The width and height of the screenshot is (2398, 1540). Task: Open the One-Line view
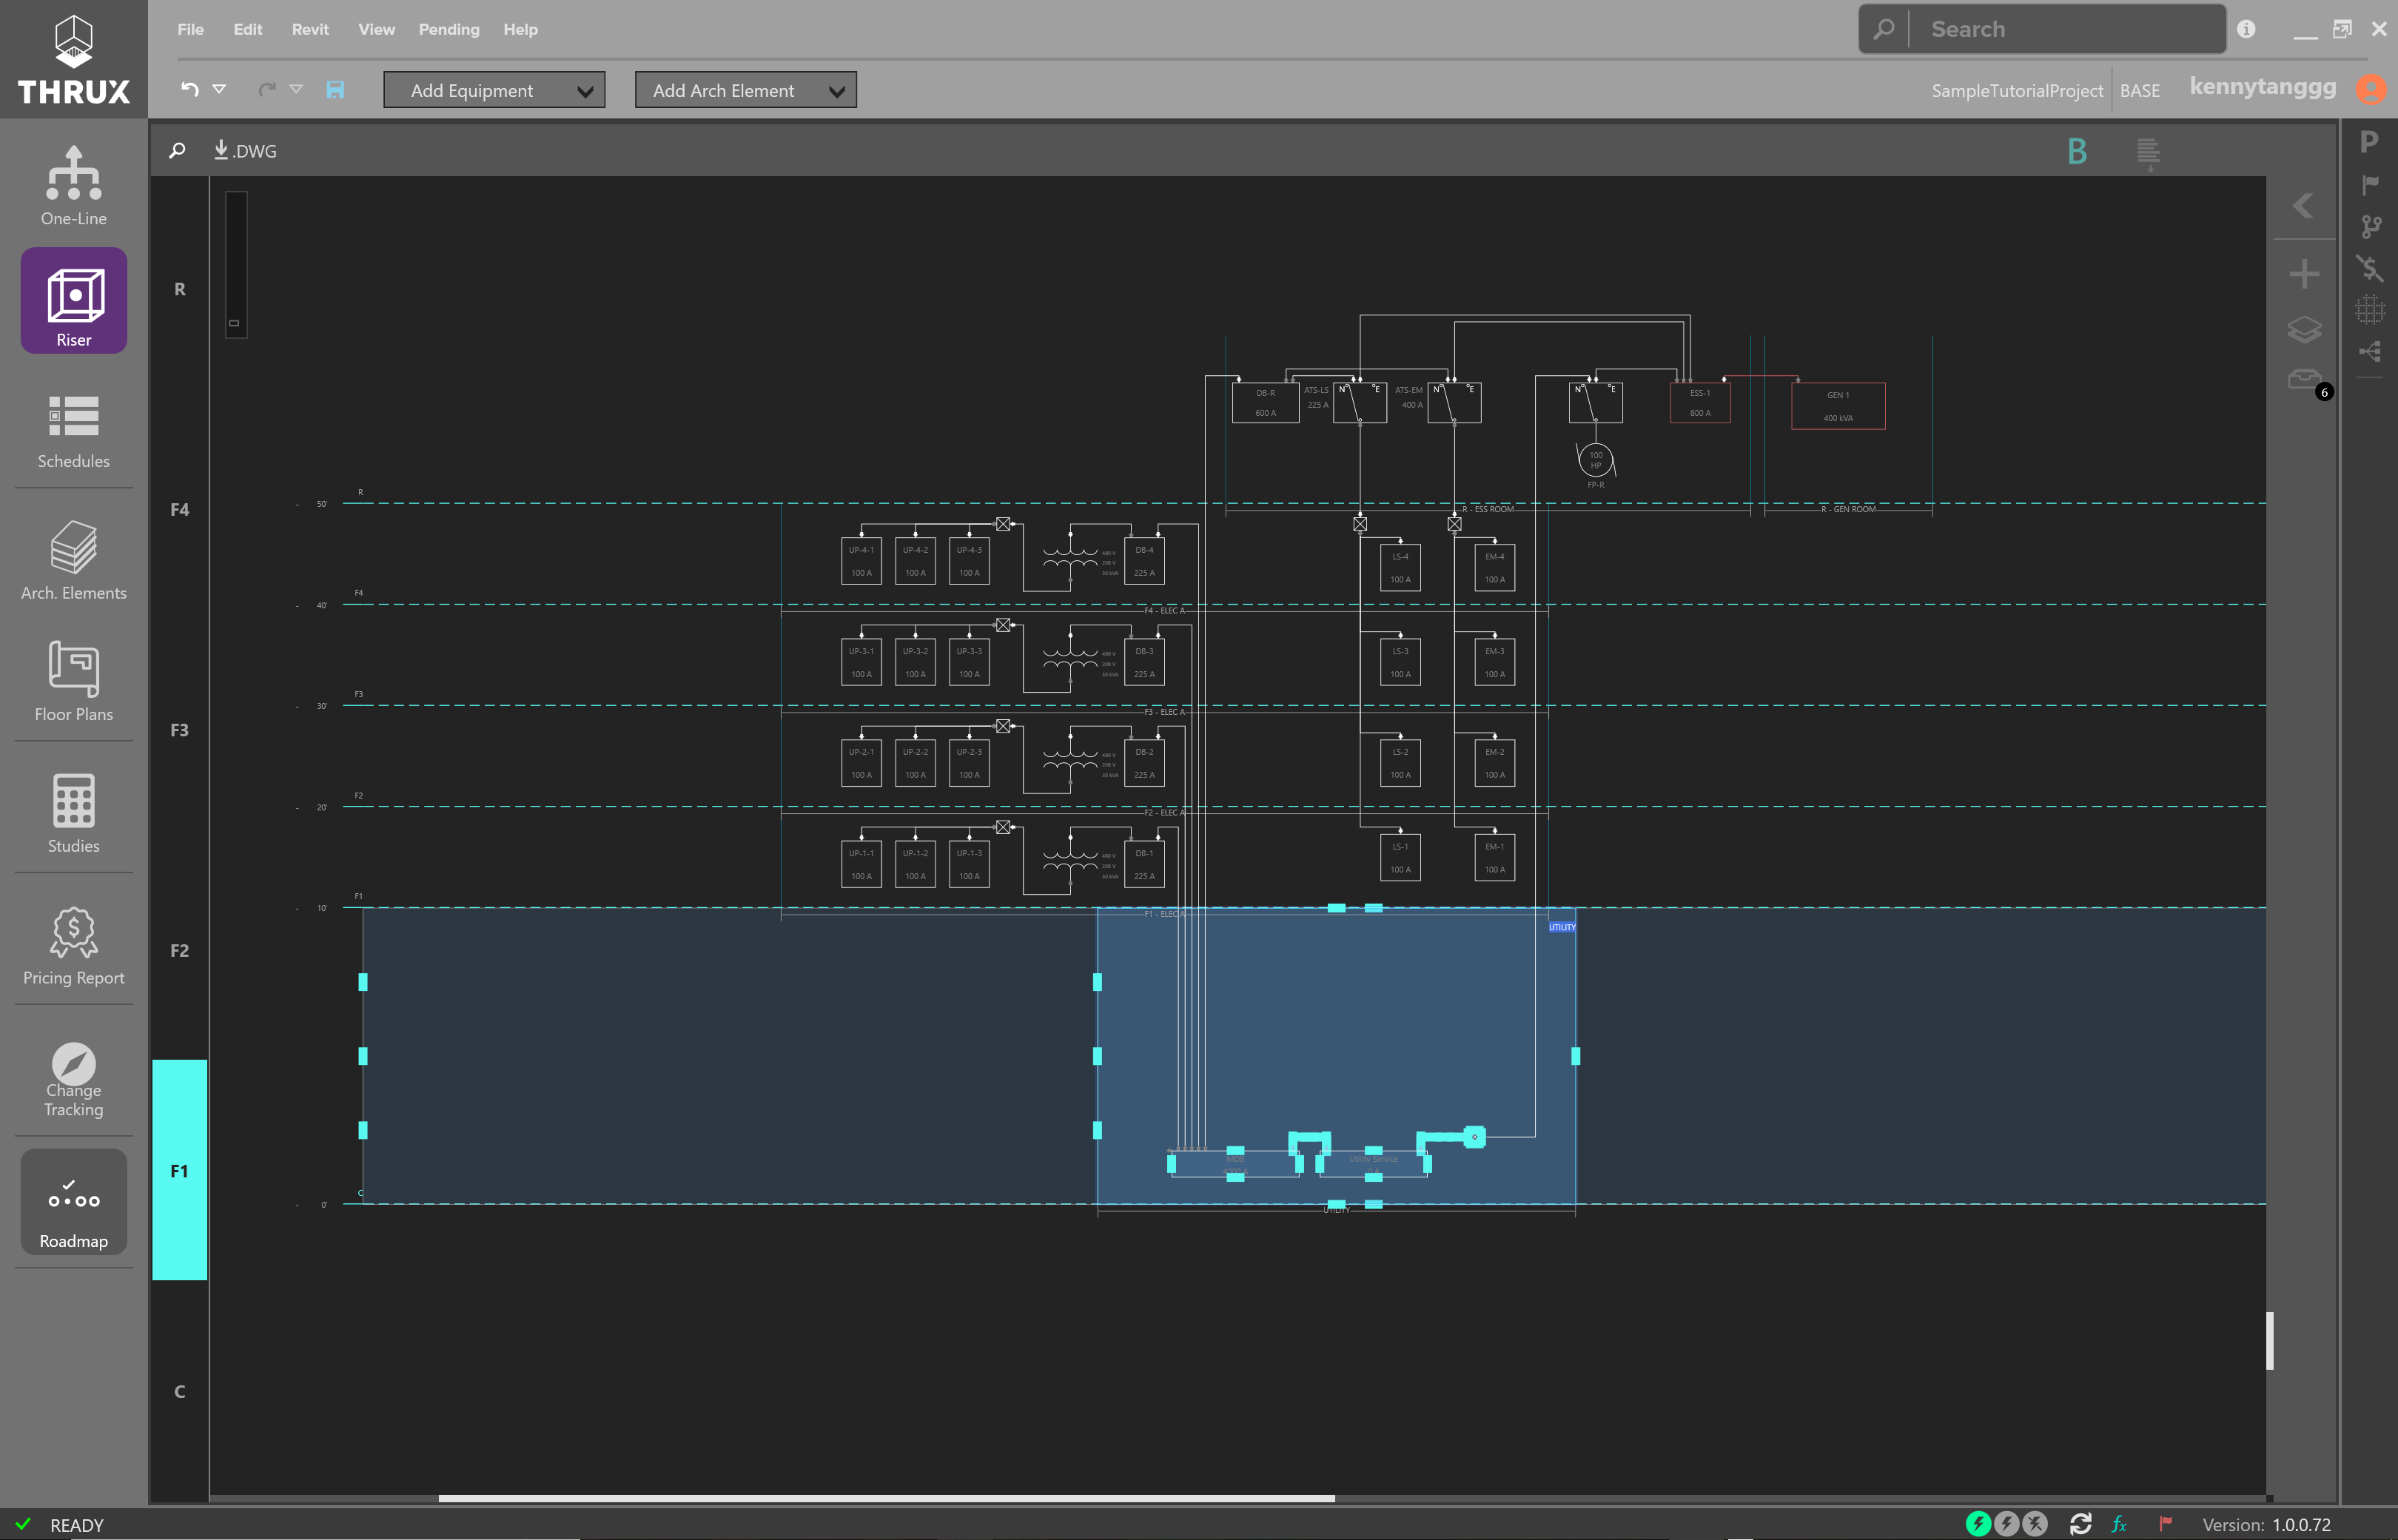click(73, 186)
